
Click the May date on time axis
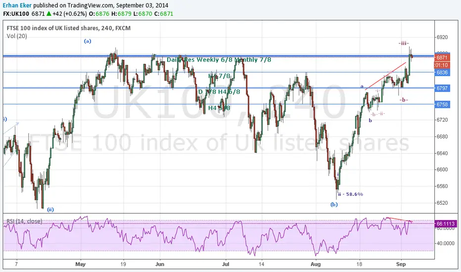click(x=80, y=264)
